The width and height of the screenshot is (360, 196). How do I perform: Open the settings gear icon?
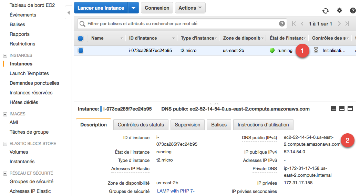click(x=339, y=11)
